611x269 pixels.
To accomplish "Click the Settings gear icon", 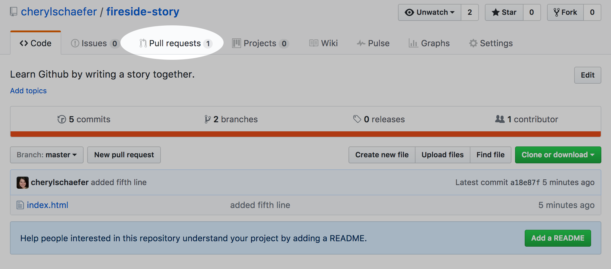I will point(473,43).
